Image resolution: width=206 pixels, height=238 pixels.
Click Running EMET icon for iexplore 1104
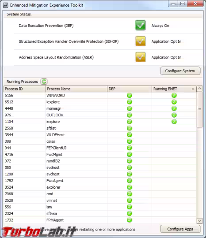pyautogui.click(x=174, y=122)
